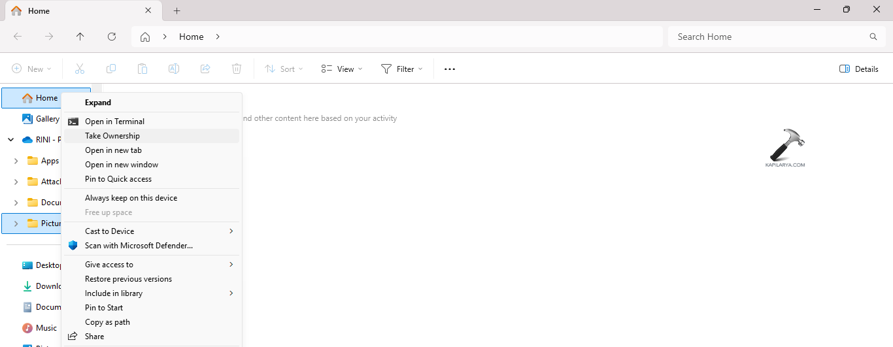
Task: Choose Open in Terminal menu entry
Action: tap(114, 122)
